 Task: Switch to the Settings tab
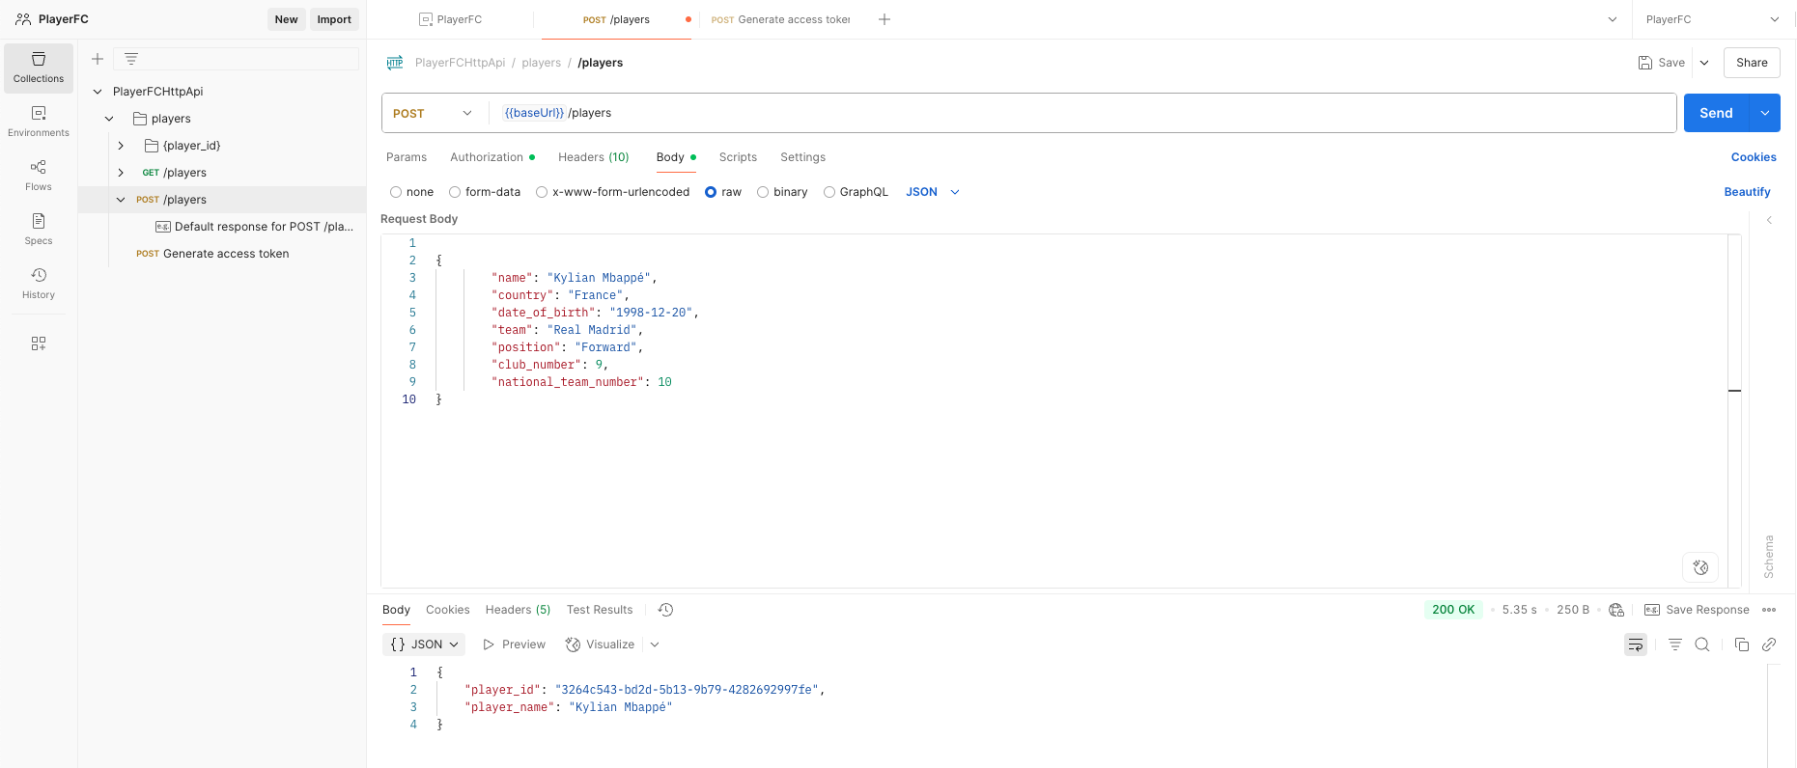(x=803, y=157)
